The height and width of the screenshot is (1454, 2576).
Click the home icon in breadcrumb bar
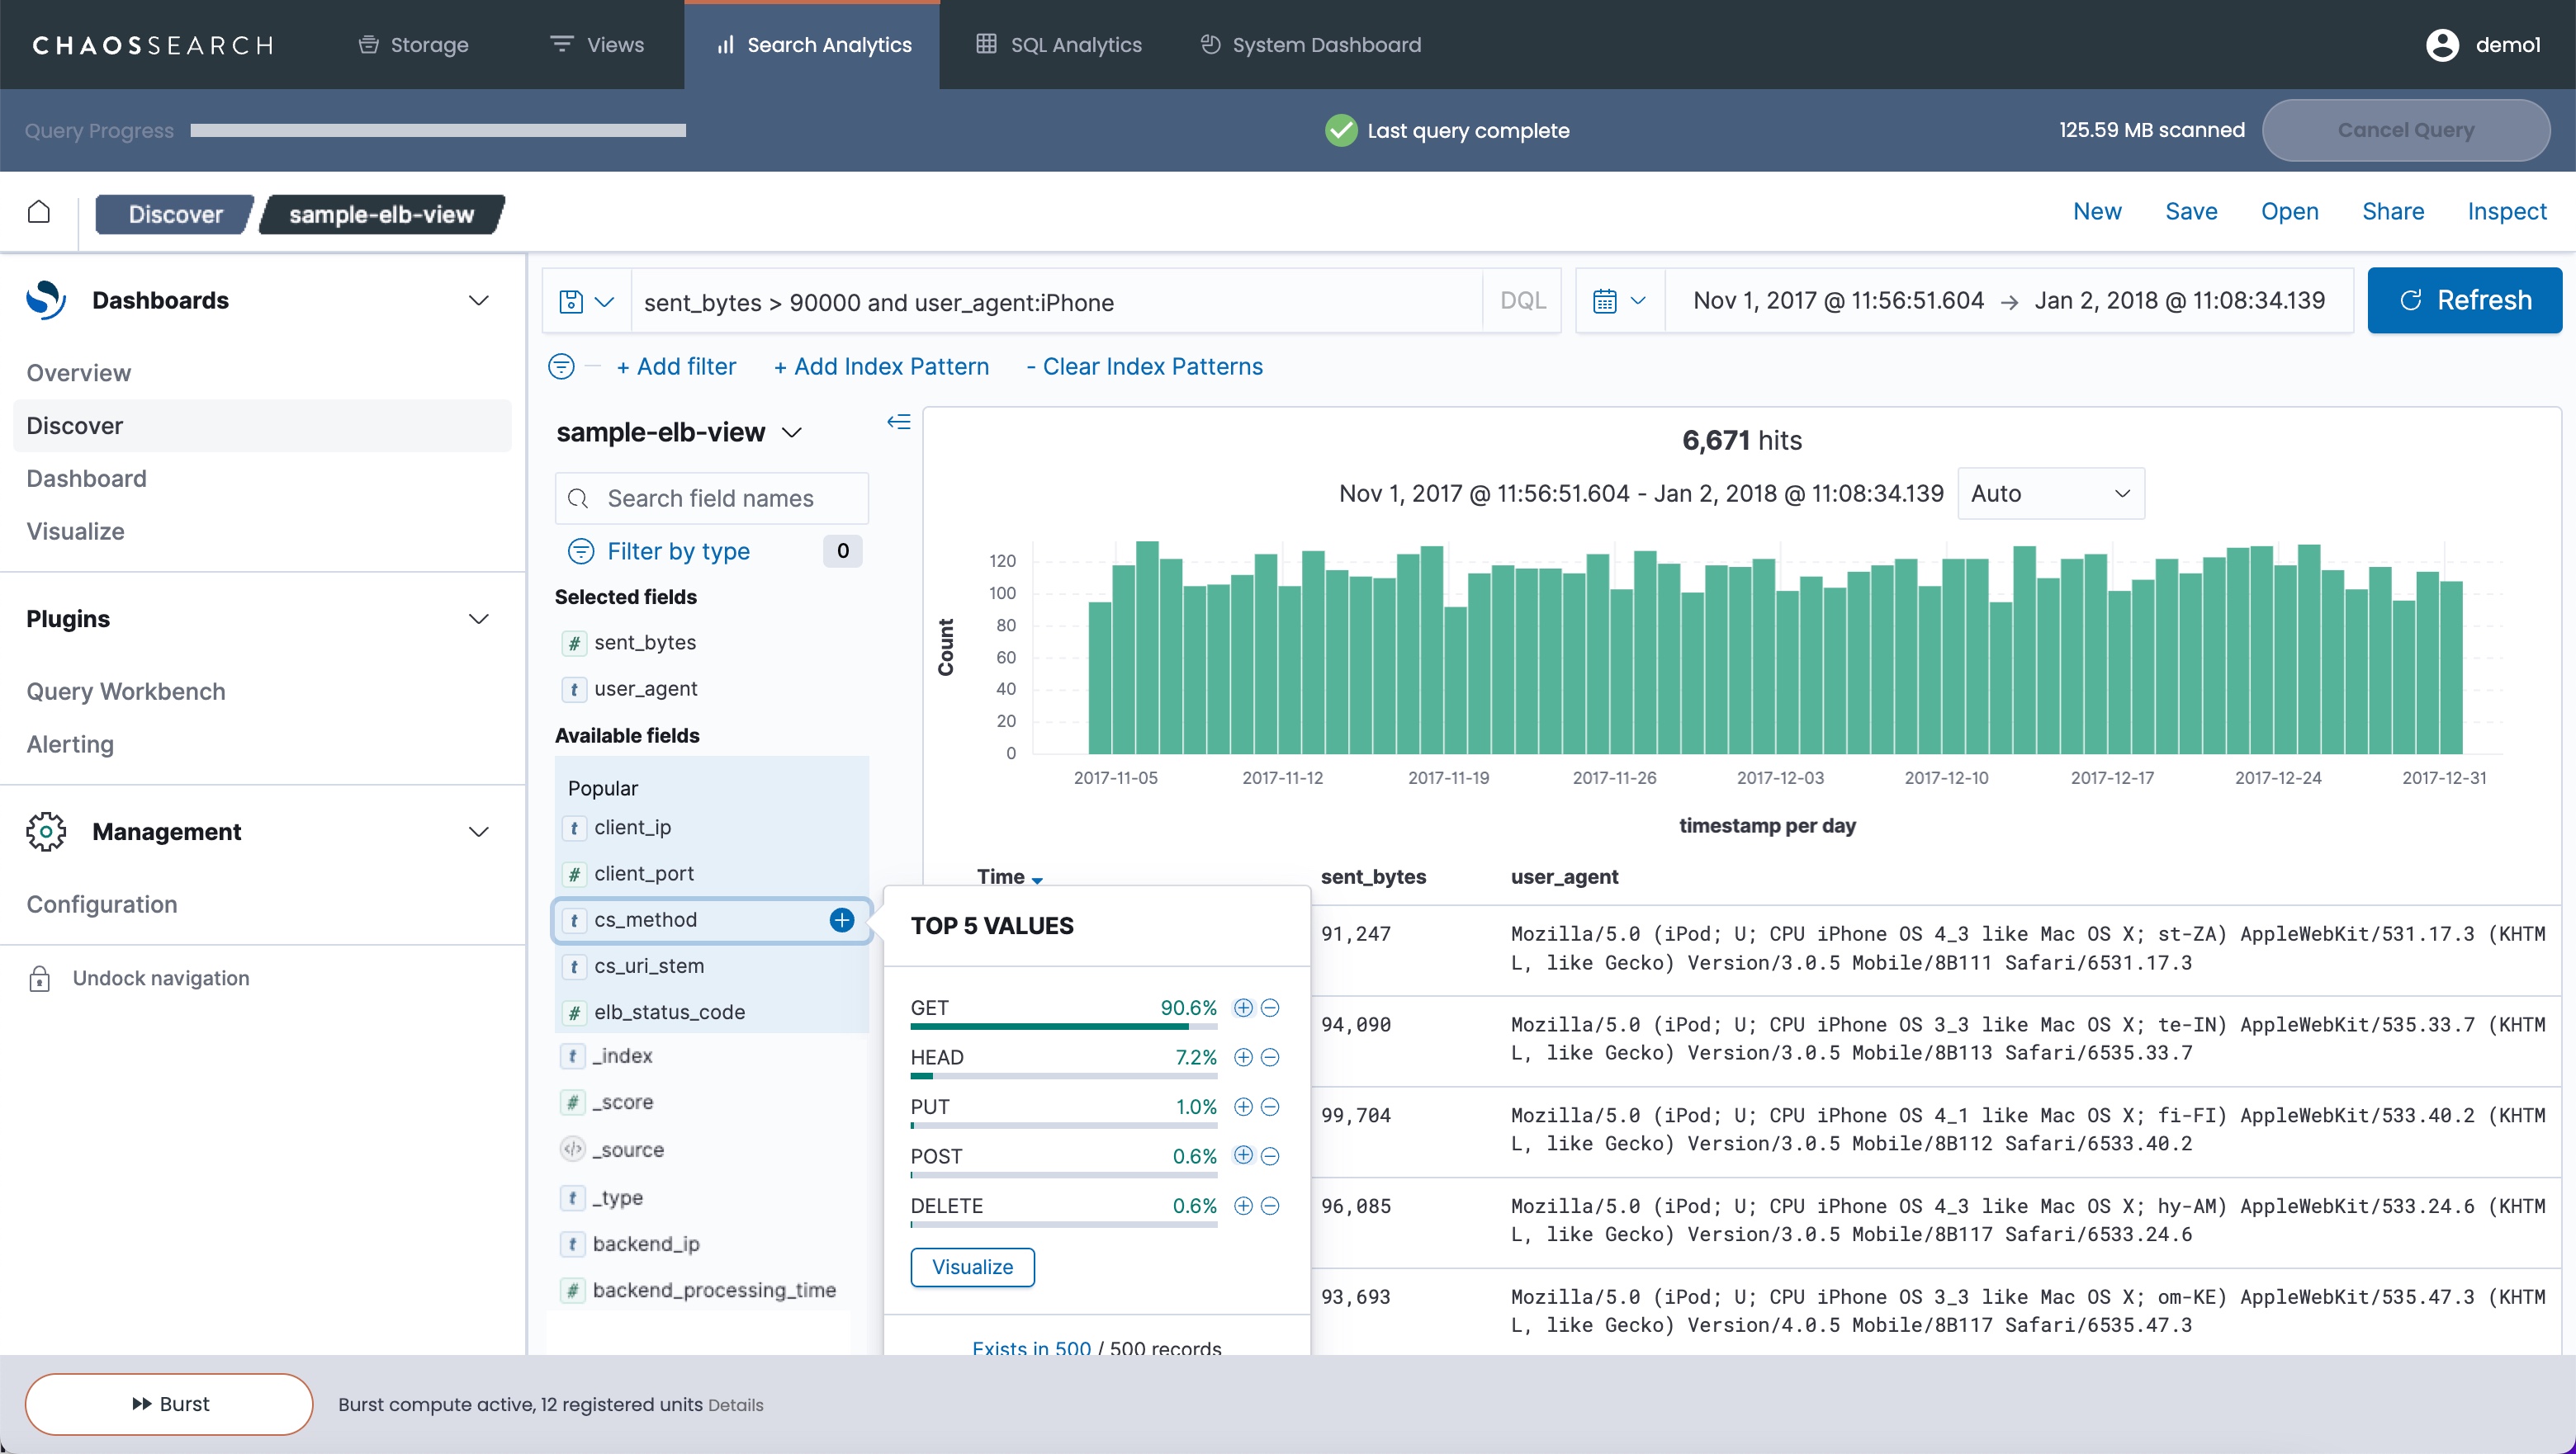click(x=39, y=211)
